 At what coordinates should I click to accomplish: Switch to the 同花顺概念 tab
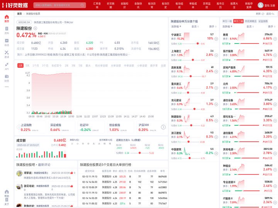click(251, 21)
